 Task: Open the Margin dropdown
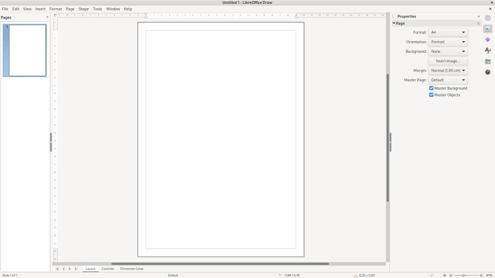click(x=448, y=70)
